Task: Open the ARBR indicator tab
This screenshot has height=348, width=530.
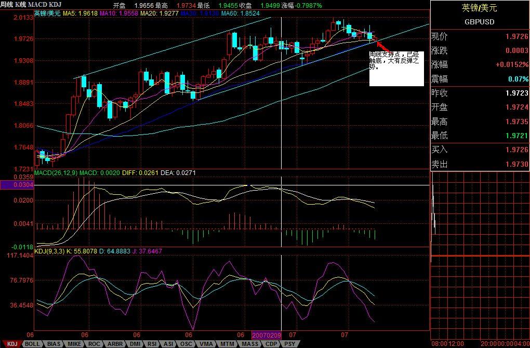Action: [114, 344]
